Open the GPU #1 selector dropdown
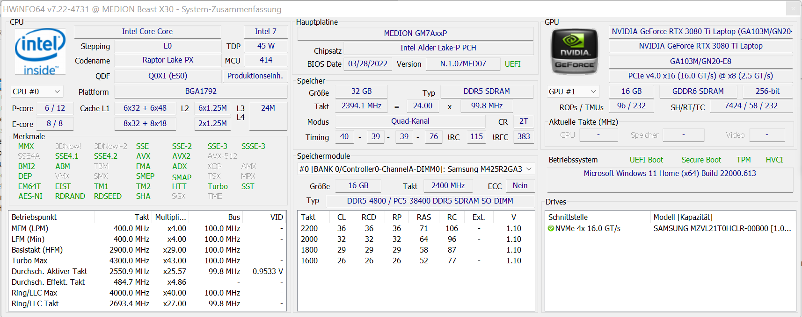The image size is (802, 317). (573, 92)
